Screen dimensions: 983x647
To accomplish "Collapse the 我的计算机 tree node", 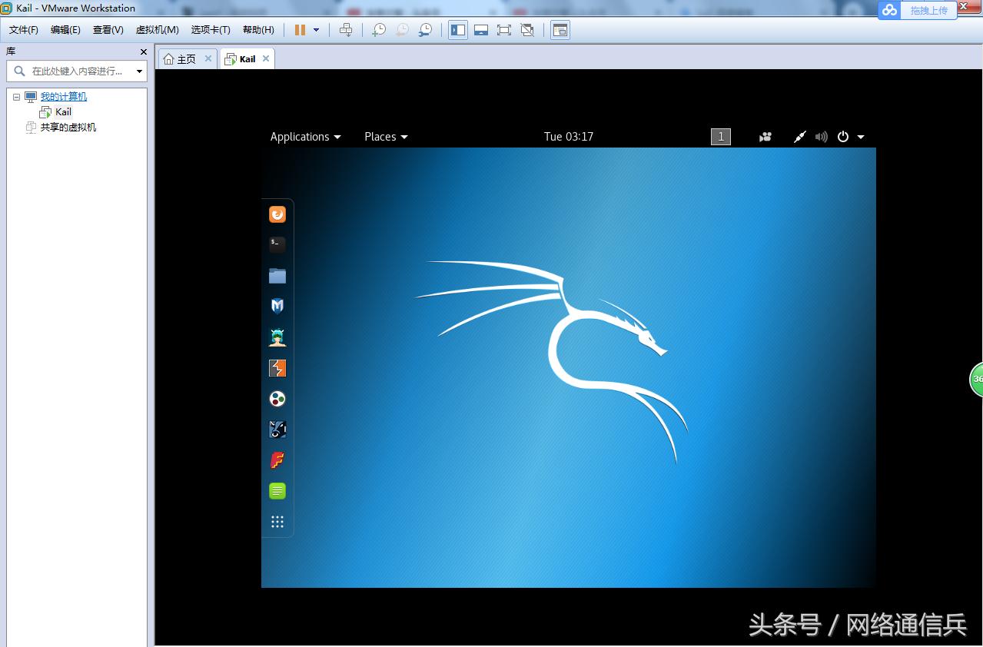I will tap(17, 96).
